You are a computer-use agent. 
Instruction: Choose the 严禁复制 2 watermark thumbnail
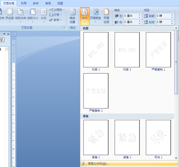96,91
